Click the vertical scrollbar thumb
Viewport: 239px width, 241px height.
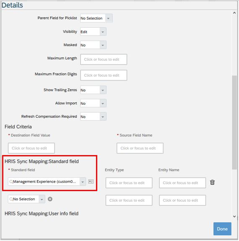(234, 122)
